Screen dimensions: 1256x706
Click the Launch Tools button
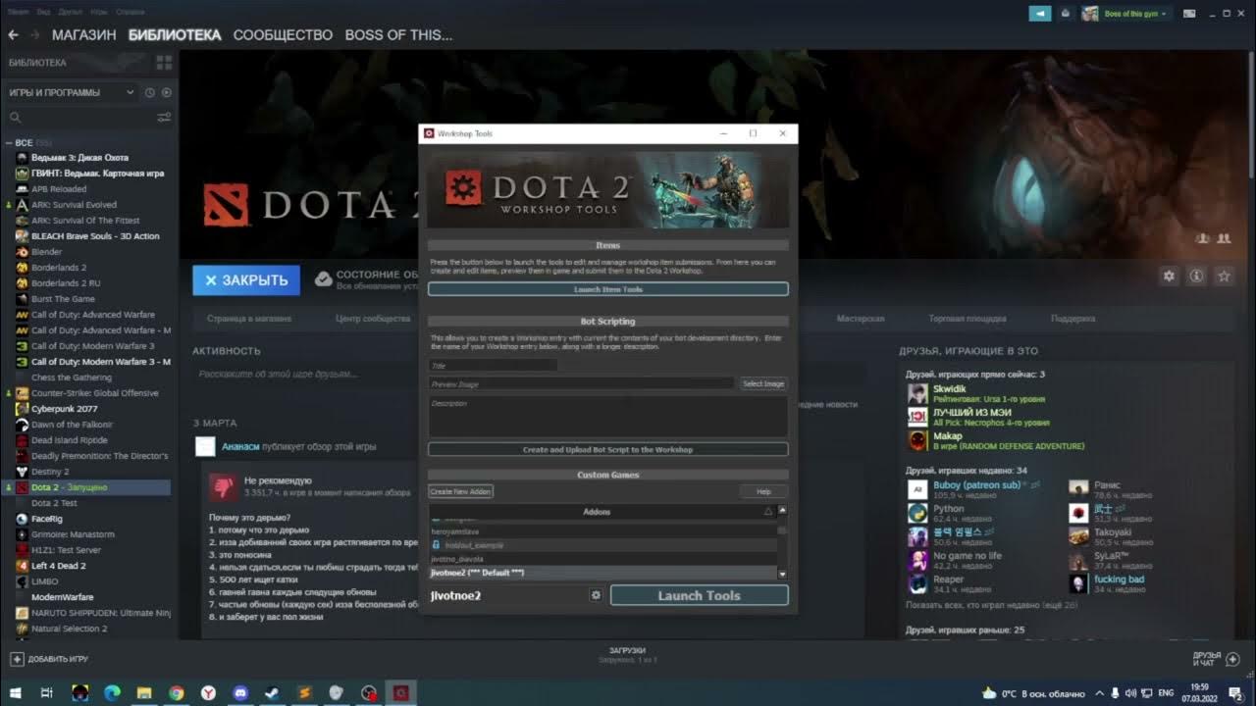[x=699, y=595]
